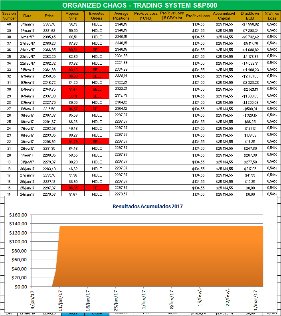Select drawdown value -$7 558,82

point(250,24)
